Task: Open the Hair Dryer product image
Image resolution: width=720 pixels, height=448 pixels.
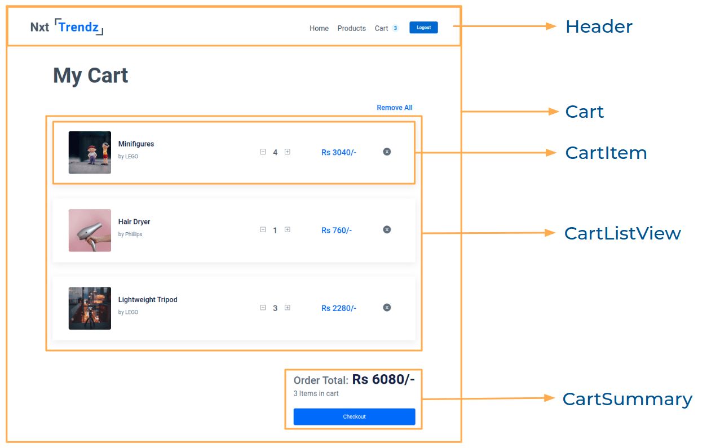Action: (x=90, y=230)
